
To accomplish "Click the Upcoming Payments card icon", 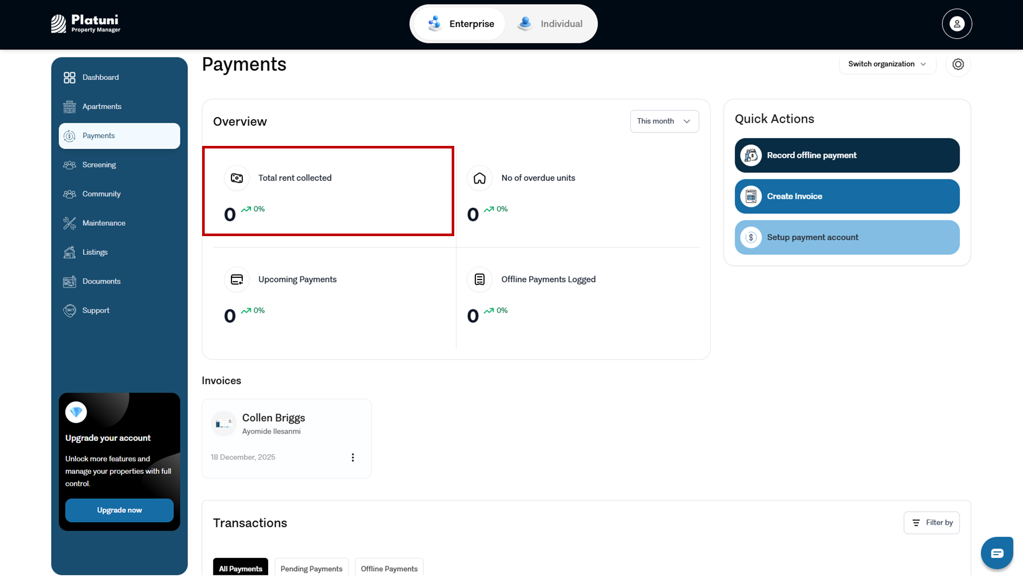I will (237, 279).
